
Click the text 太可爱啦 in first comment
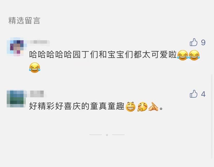[x=159, y=54]
